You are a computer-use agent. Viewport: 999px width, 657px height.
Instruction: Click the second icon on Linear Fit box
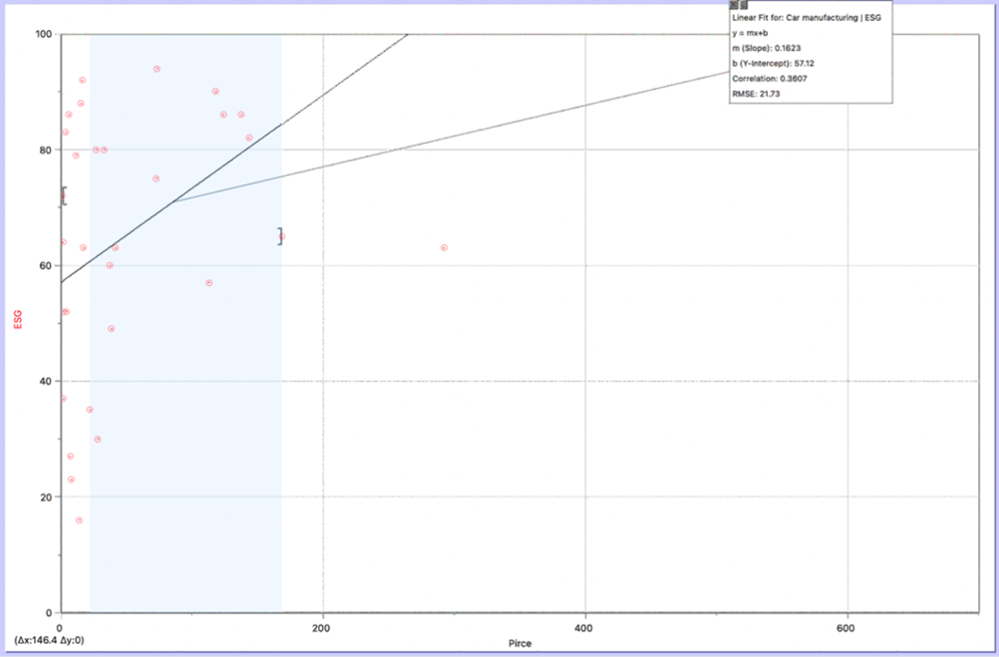coord(743,5)
